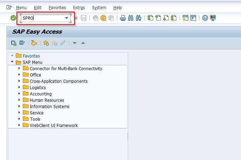Viewport: 241px width, 160px height.
Task: Select the Accounting folder label
Action: pyautogui.click(x=41, y=94)
